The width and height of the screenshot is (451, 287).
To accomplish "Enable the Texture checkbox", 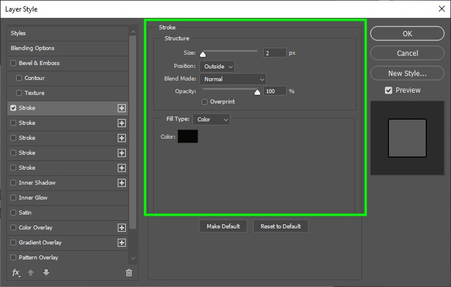I will [x=19, y=93].
